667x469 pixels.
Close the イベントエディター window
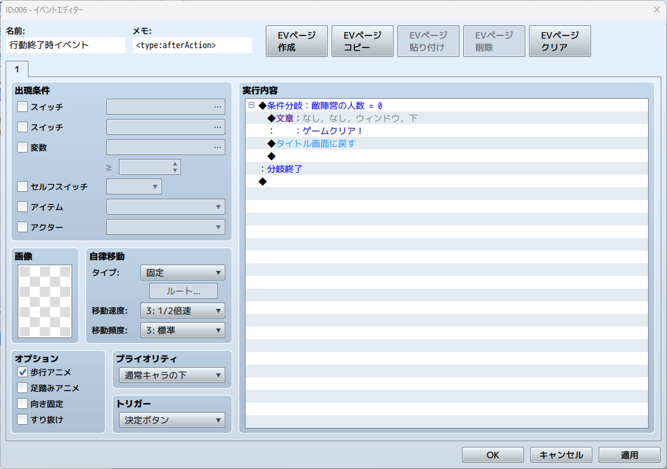(x=656, y=9)
